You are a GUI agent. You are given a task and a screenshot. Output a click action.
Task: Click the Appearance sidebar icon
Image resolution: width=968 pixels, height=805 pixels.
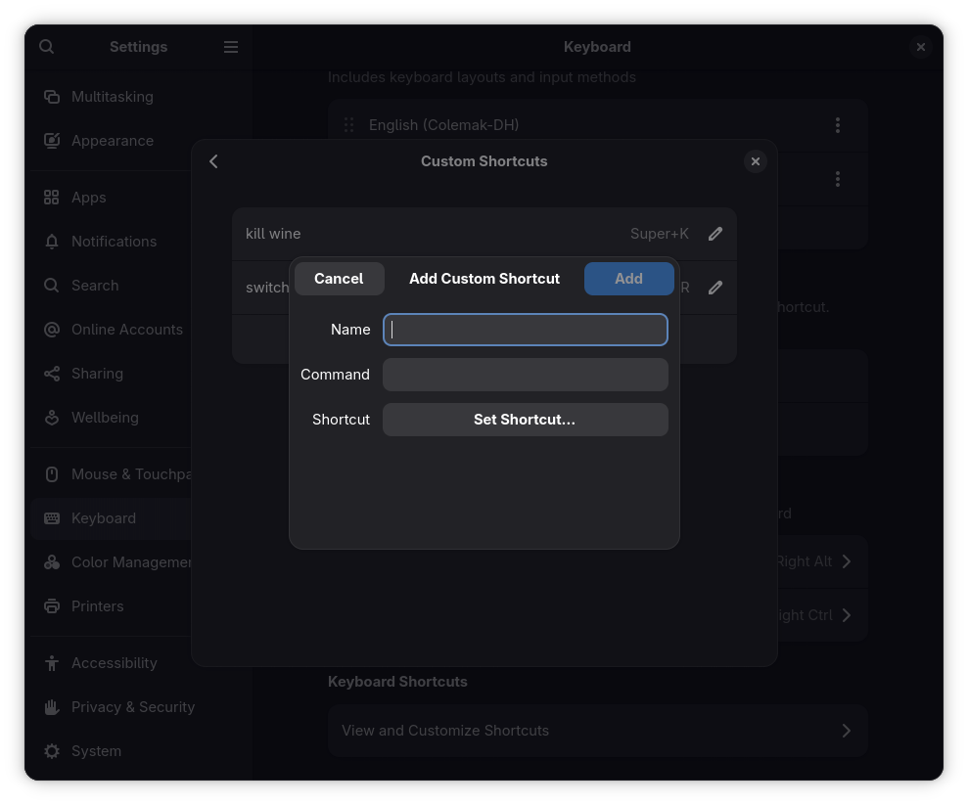click(x=52, y=141)
